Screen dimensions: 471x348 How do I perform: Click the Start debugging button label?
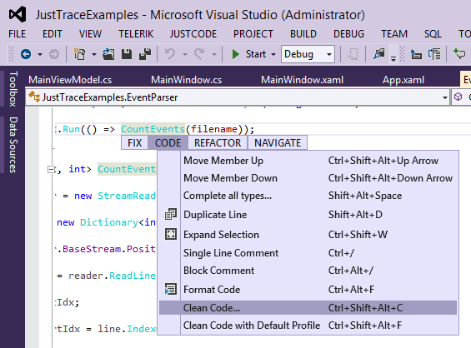point(256,54)
